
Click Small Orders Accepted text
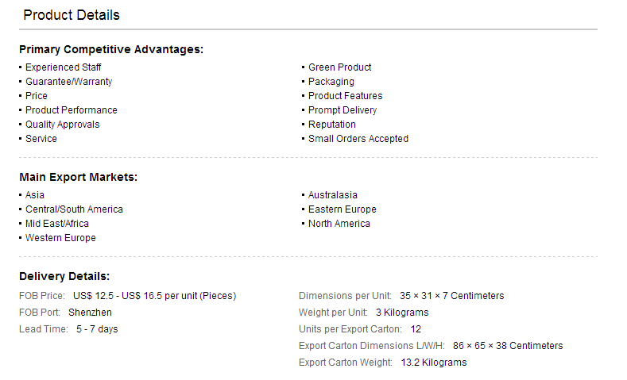click(358, 139)
